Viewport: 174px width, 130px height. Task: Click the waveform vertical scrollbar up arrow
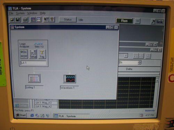point(157,80)
